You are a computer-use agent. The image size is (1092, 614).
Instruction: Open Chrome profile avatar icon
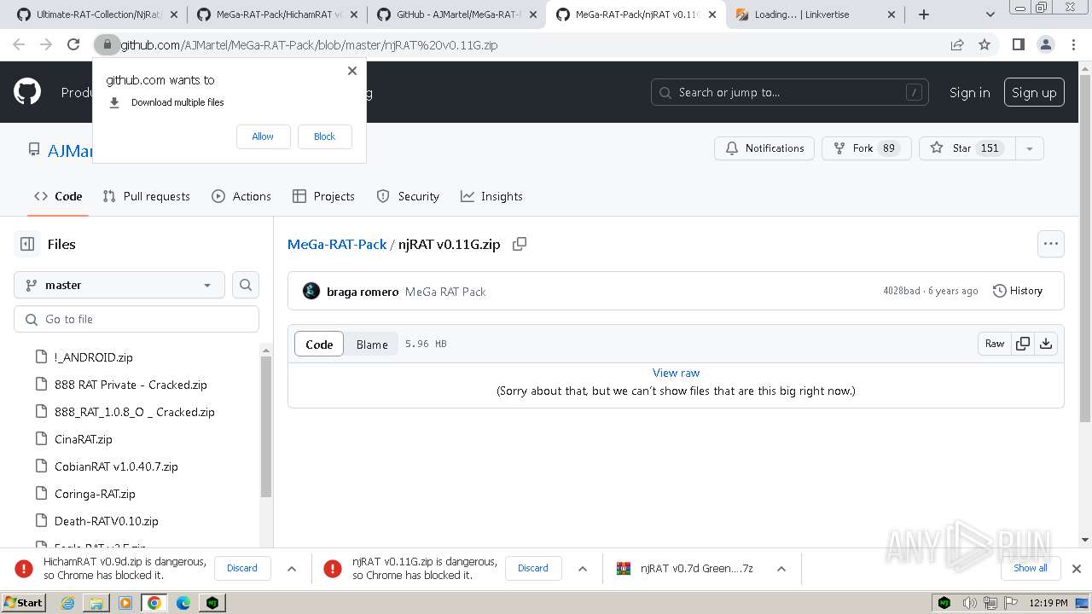coord(1045,45)
